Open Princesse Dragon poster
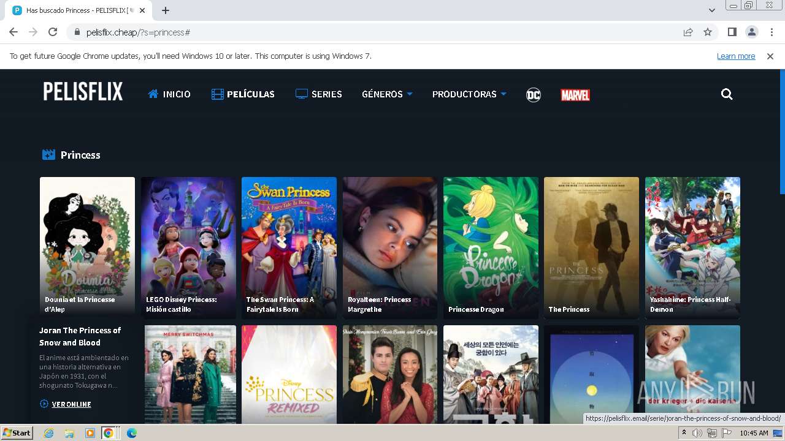Image resolution: width=785 pixels, height=441 pixels. point(491,247)
